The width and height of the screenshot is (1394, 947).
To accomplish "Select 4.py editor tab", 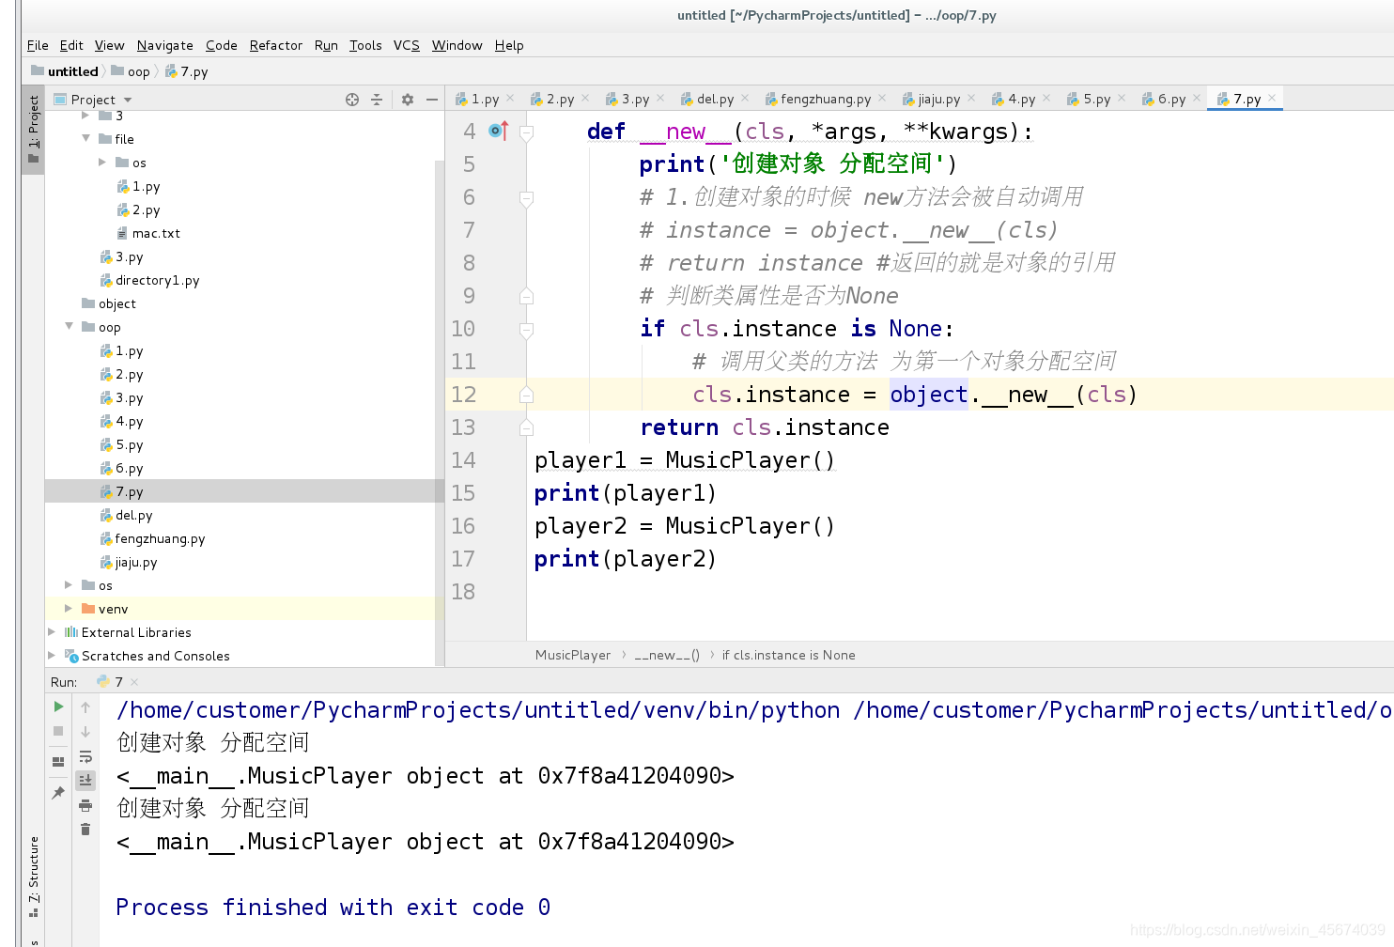I will tap(1021, 99).
